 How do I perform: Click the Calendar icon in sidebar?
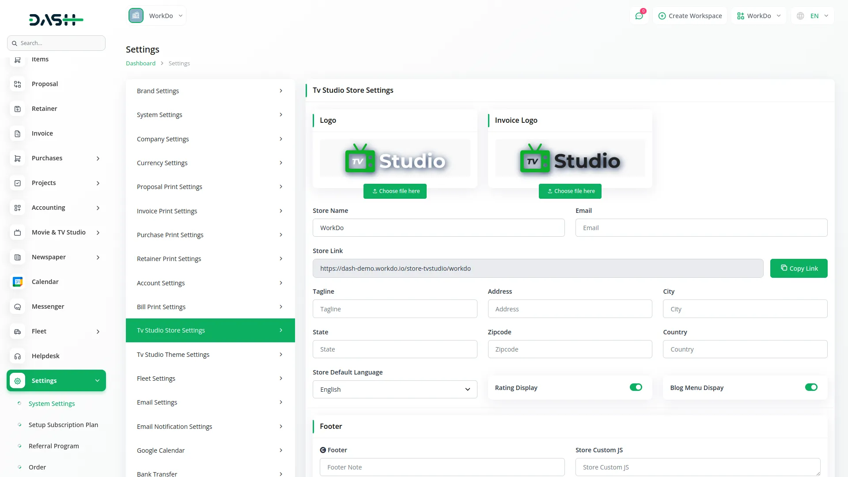pos(18,282)
